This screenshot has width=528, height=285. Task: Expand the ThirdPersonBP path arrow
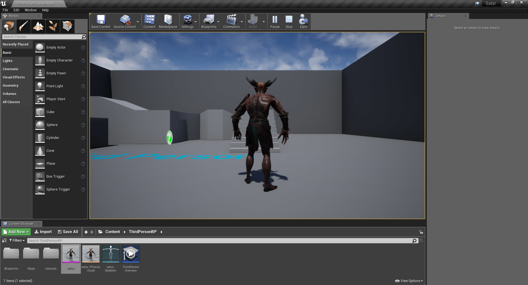161,232
